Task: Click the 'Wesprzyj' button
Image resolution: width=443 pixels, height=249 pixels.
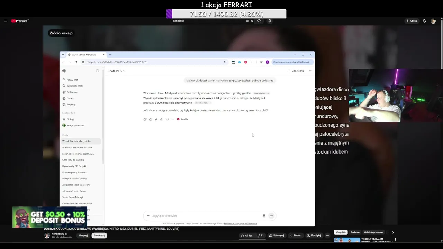Action: [83, 236]
